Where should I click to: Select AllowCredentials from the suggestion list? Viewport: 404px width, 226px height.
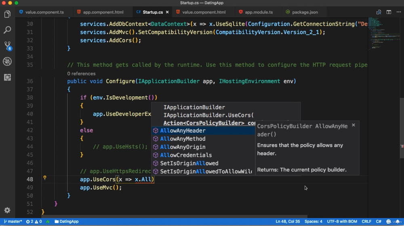click(x=186, y=155)
